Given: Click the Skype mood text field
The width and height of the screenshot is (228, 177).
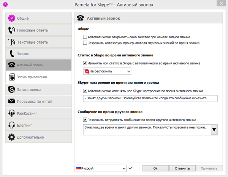Looking at the screenshot, I should [x=150, y=99].
